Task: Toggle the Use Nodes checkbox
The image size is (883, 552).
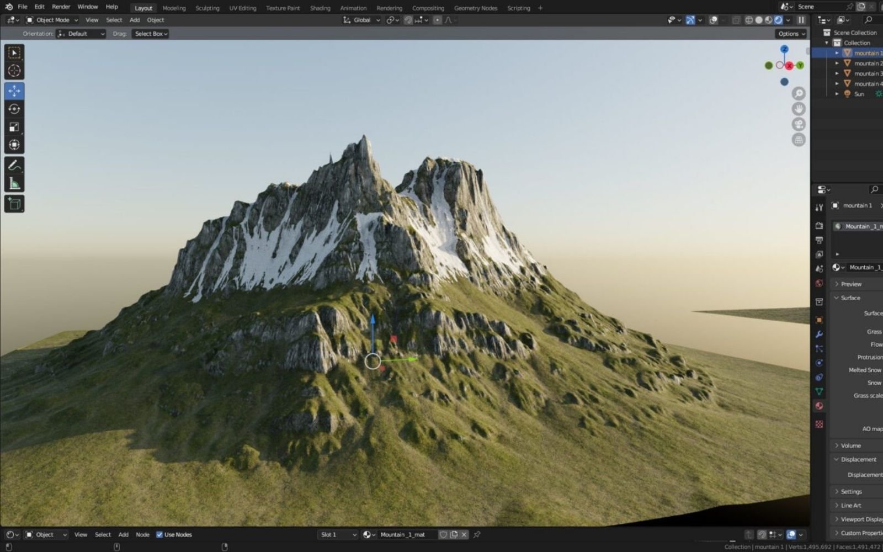Action: 159,534
